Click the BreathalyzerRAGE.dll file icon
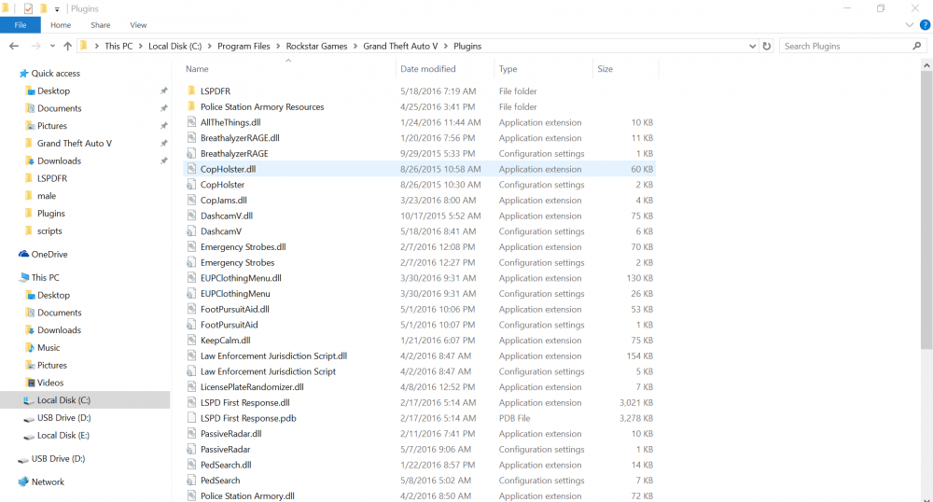 pyautogui.click(x=191, y=137)
